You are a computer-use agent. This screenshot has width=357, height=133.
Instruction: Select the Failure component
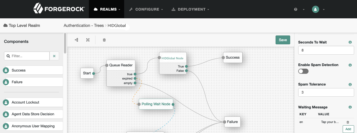point(33,82)
